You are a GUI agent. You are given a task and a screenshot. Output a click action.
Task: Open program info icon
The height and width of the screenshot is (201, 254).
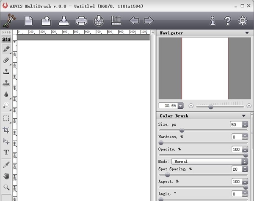click(213, 21)
